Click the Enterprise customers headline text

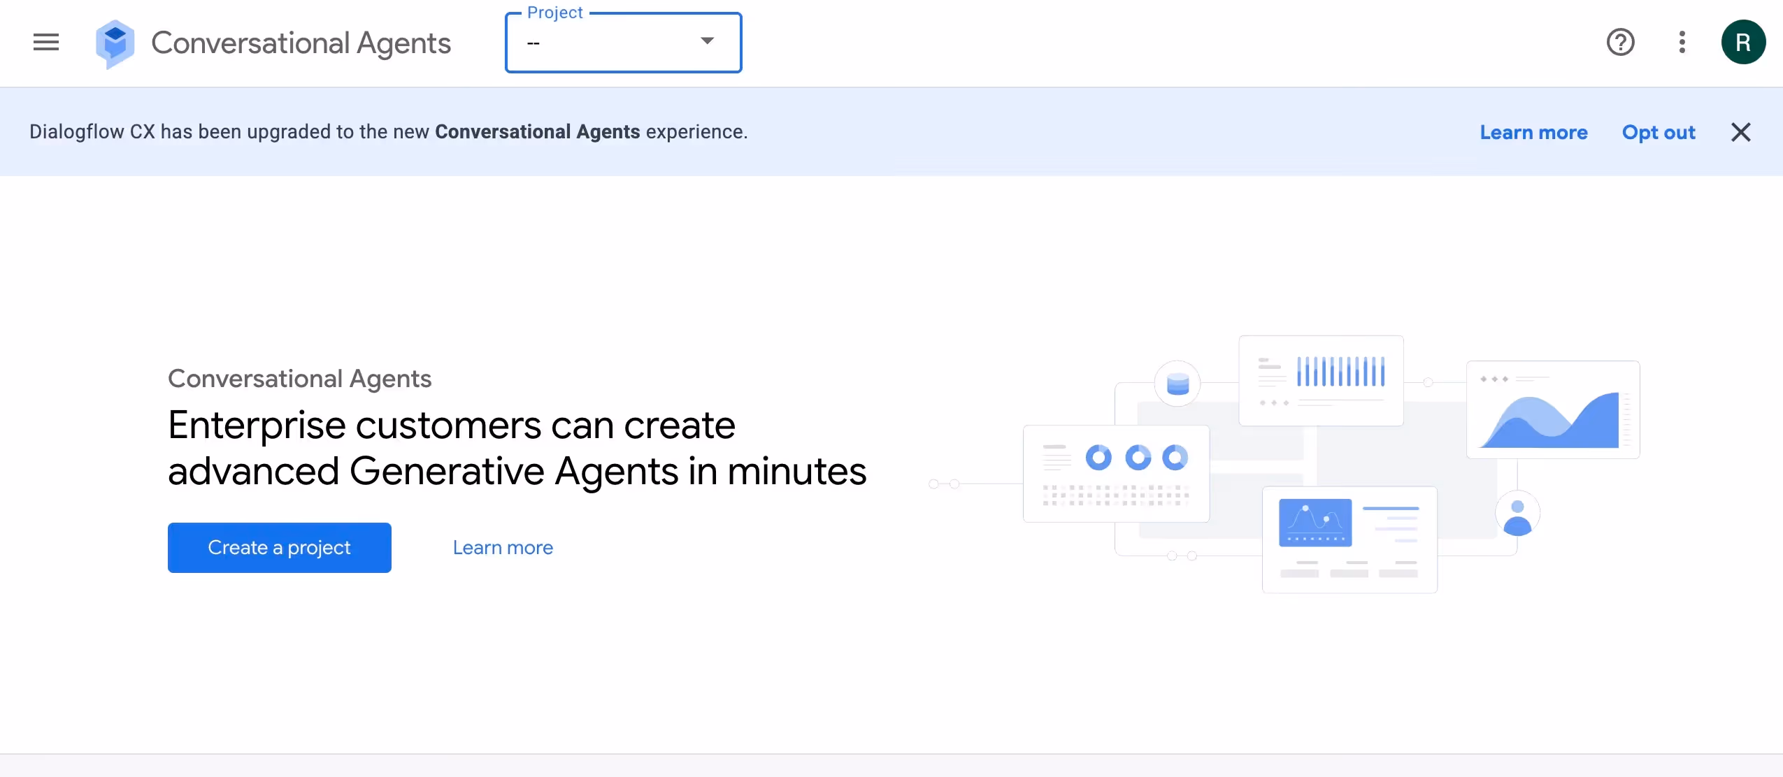point(517,448)
